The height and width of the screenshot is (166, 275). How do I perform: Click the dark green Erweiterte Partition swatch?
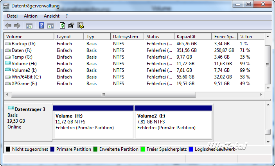click(95, 149)
